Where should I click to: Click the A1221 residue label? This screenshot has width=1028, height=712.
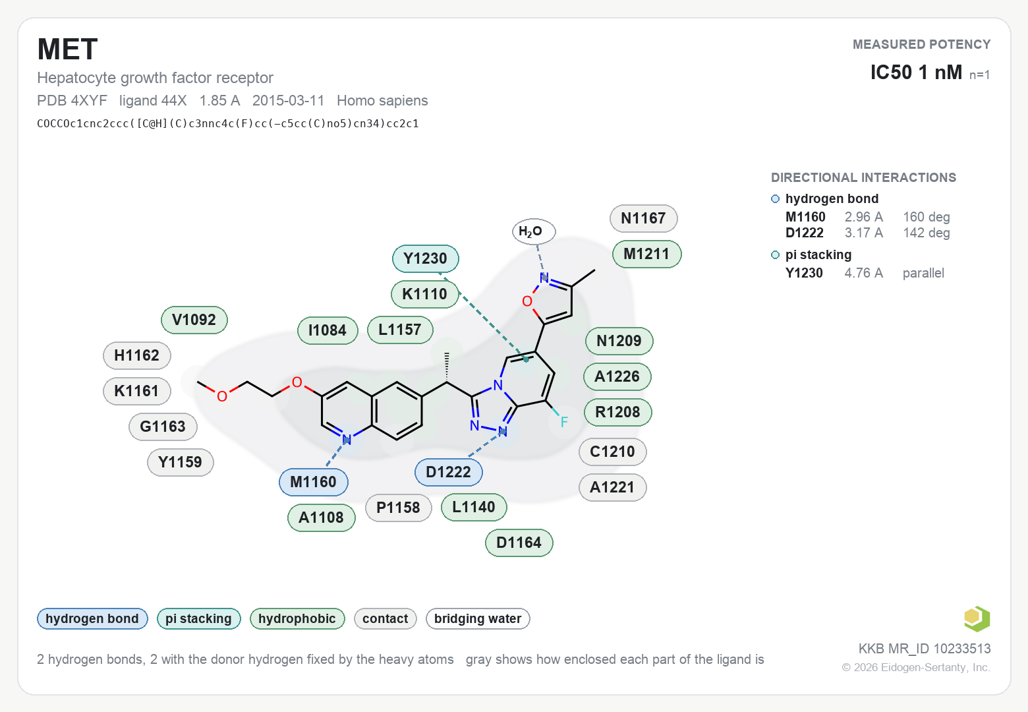click(x=613, y=487)
